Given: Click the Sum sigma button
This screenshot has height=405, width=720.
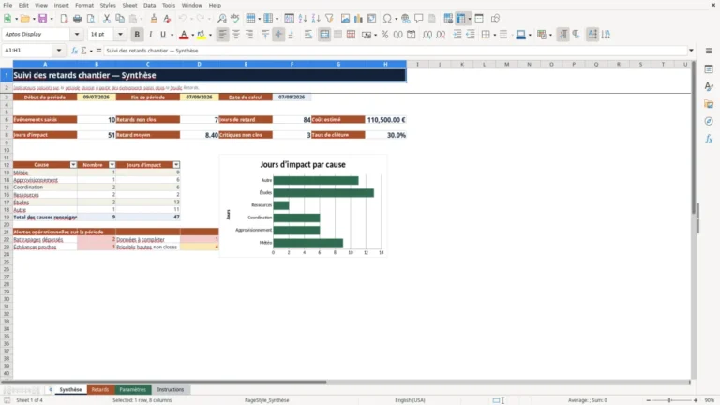Looking at the screenshot, I should point(83,51).
